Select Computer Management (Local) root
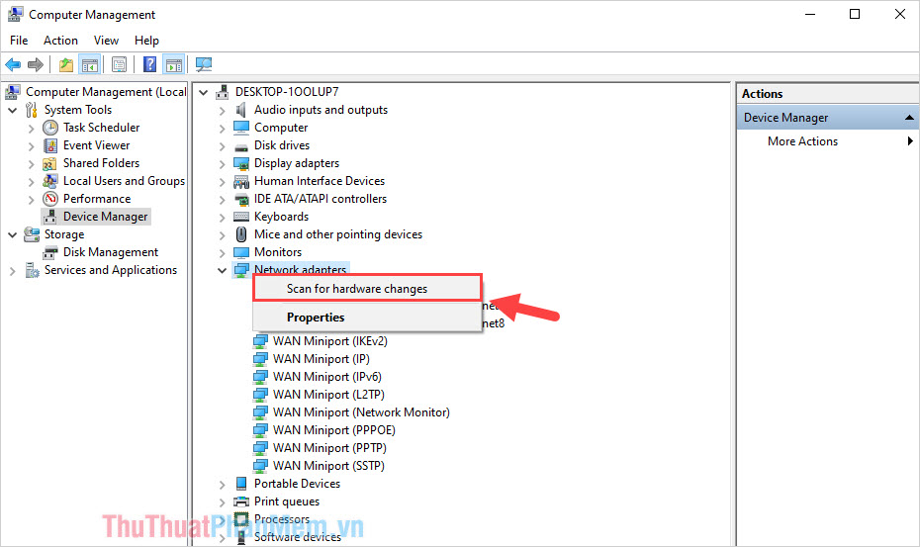The image size is (920, 547). [106, 92]
